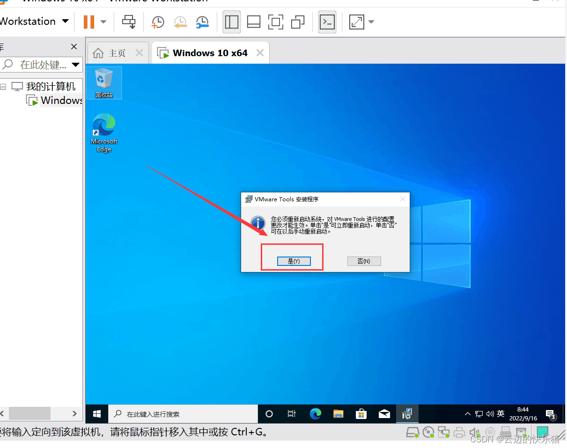
Task: Enter full screen mode icon
Action: click(x=276, y=22)
